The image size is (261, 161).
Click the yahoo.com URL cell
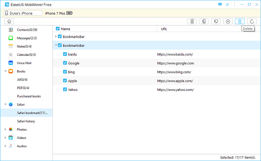coord(175,90)
